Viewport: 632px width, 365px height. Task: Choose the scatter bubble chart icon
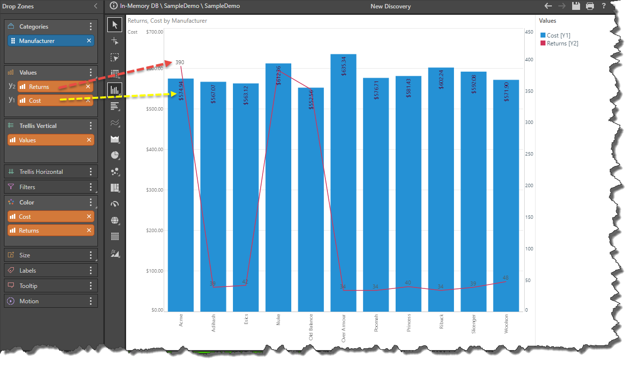point(115,171)
